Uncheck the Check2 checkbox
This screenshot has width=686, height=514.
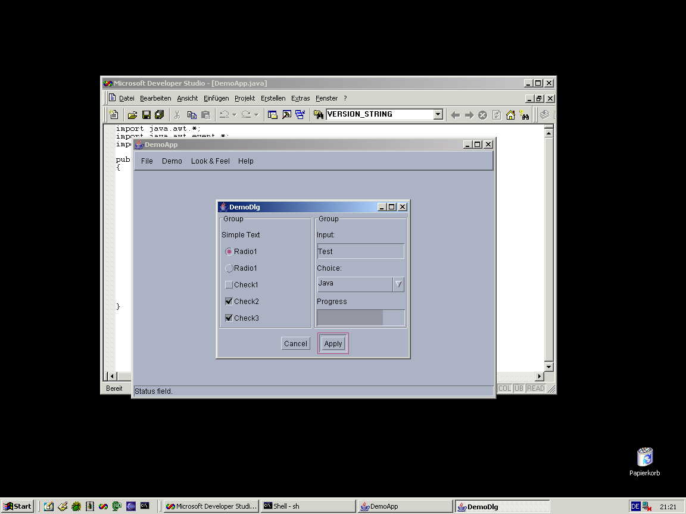[229, 302]
